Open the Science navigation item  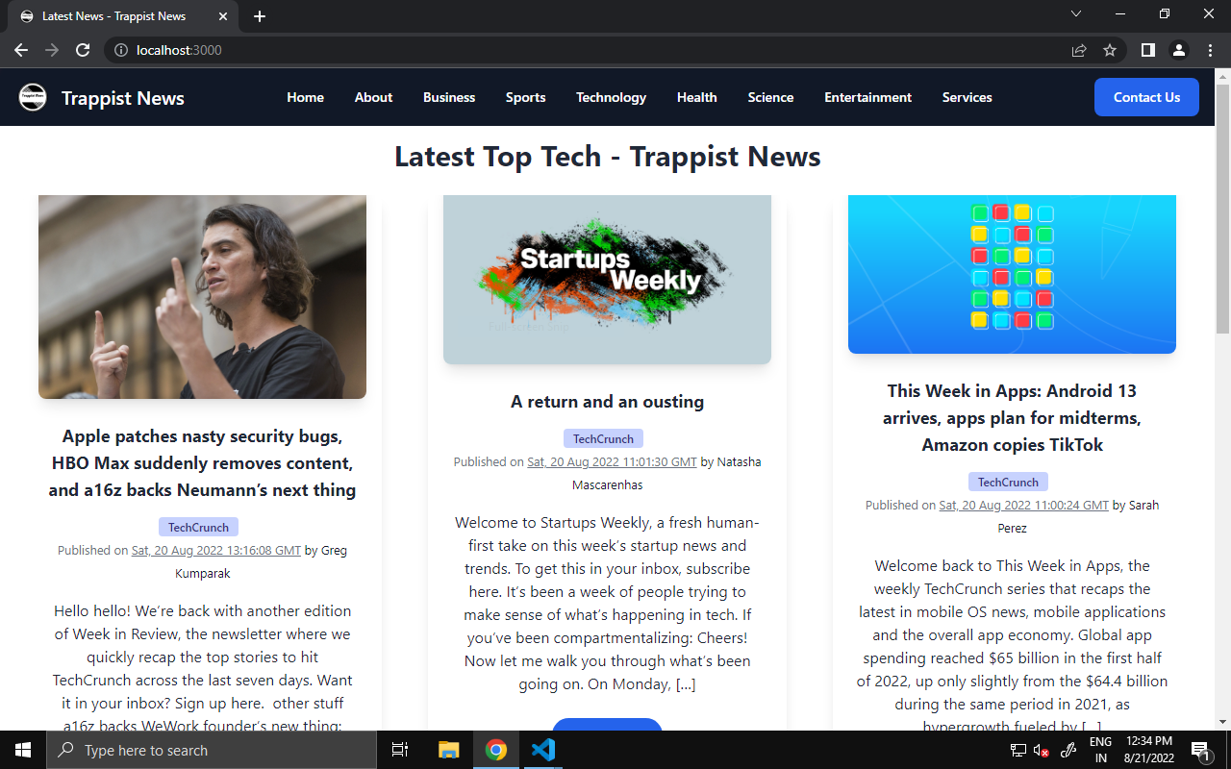[770, 97]
